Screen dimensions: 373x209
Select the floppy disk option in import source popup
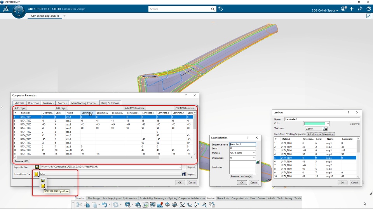click(x=43, y=181)
